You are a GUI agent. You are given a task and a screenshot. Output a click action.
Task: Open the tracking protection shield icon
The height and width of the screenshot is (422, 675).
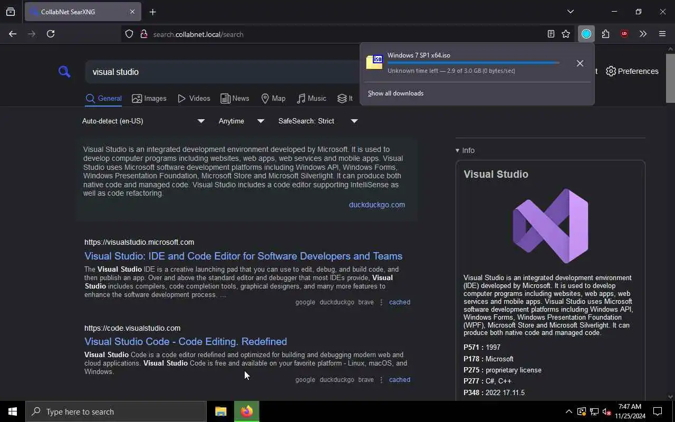[x=129, y=34]
